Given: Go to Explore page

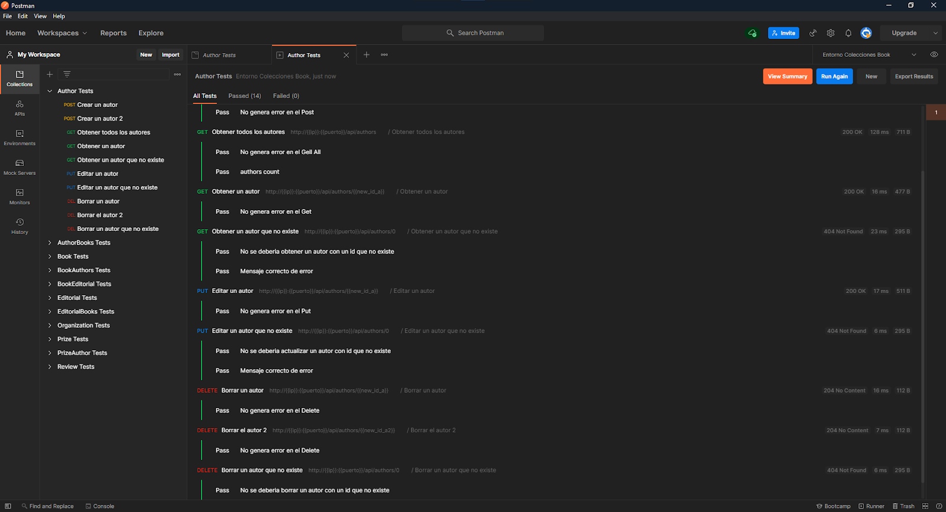Looking at the screenshot, I should tap(151, 33).
